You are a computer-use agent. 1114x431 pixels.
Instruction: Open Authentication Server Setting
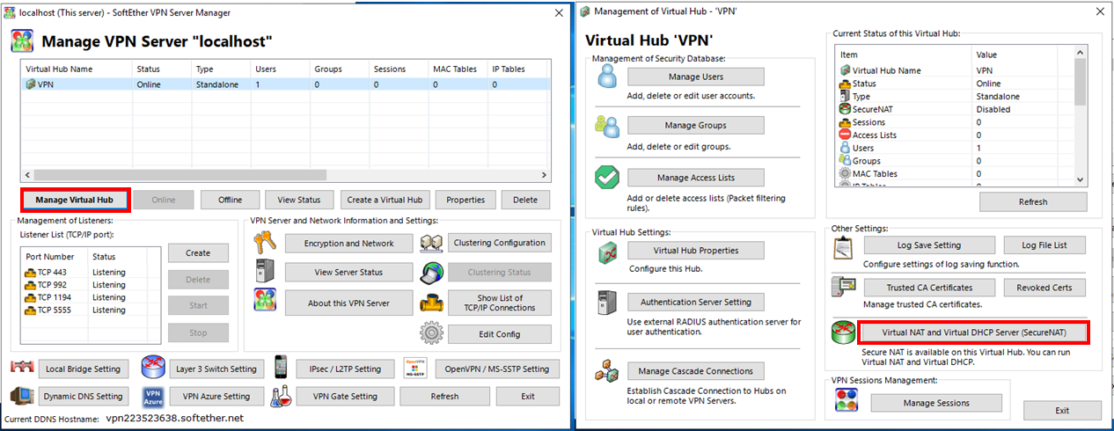click(x=696, y=302)
